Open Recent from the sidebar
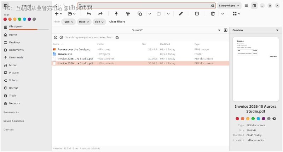Image resolution: width=283 pixels, height=152 pixels. (26, 88)
